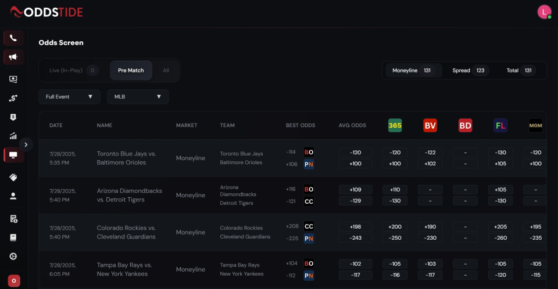Image resolution: width=558 pixels, height=289 pixels.
Task: Open Tampa Bay Rays vs. New York Yankees event
Action: pos(124,269)
